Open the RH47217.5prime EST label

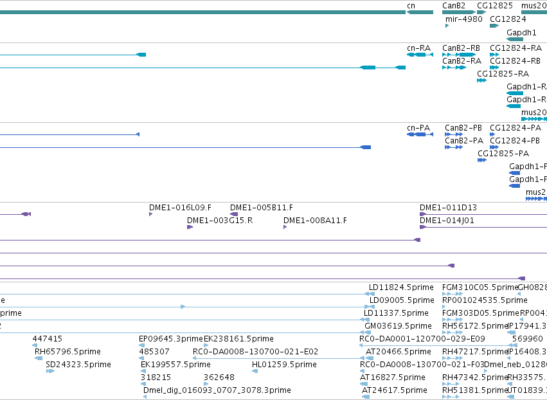(475, 352)
